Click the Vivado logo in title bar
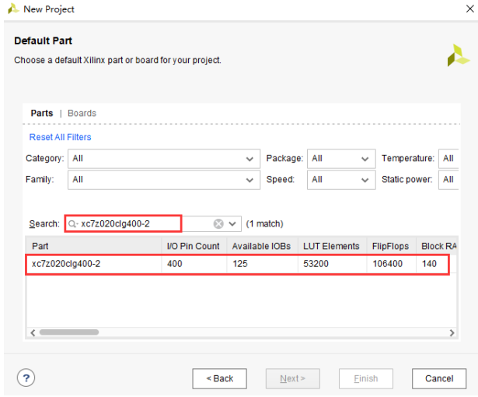The image size is (478, 397). coord(12,9)
